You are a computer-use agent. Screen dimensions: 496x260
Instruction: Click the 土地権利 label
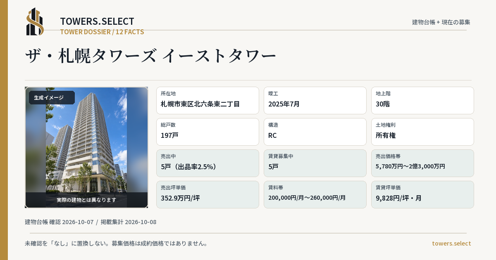pyautogui.click(x=386, y=125)
